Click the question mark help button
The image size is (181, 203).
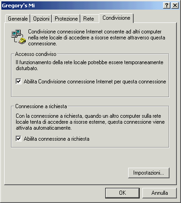[x=167, y=5]
